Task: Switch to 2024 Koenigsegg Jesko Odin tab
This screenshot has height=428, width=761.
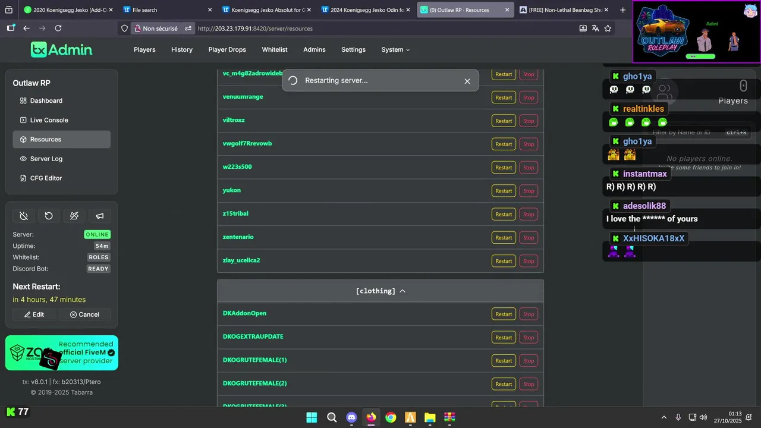Action: (366, 10)
